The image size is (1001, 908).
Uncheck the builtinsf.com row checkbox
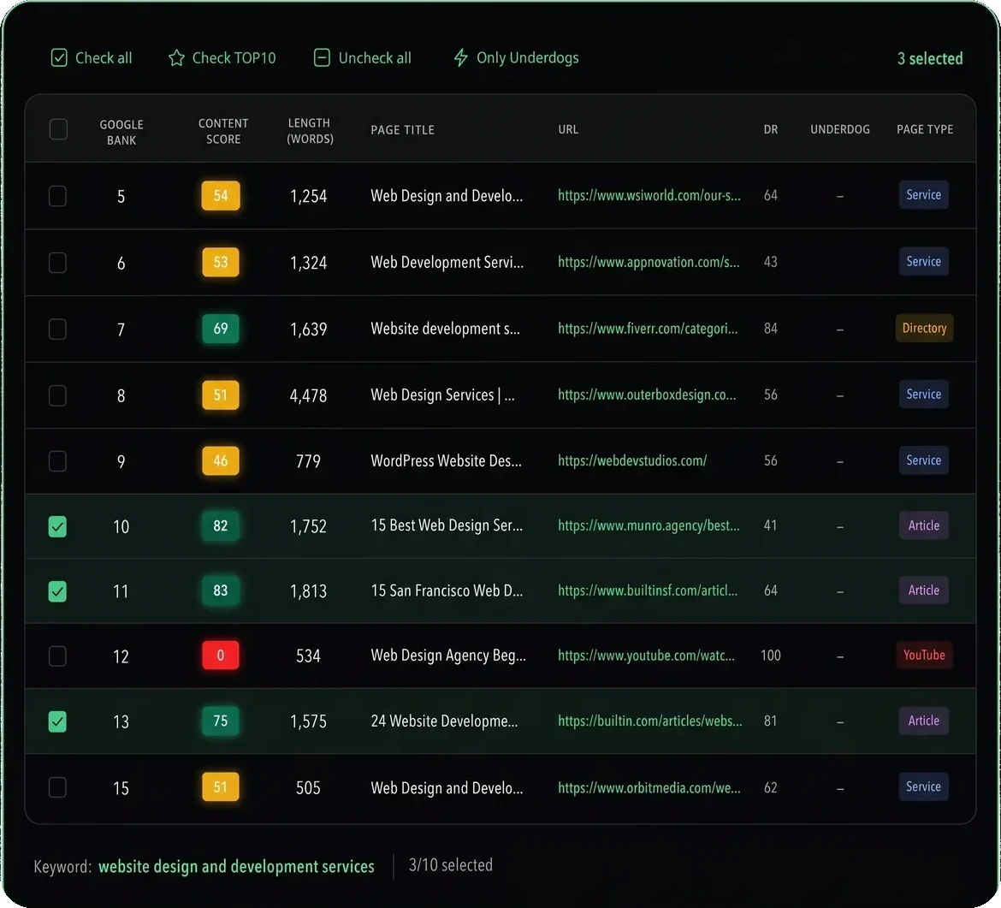click(x=57, y=591)
